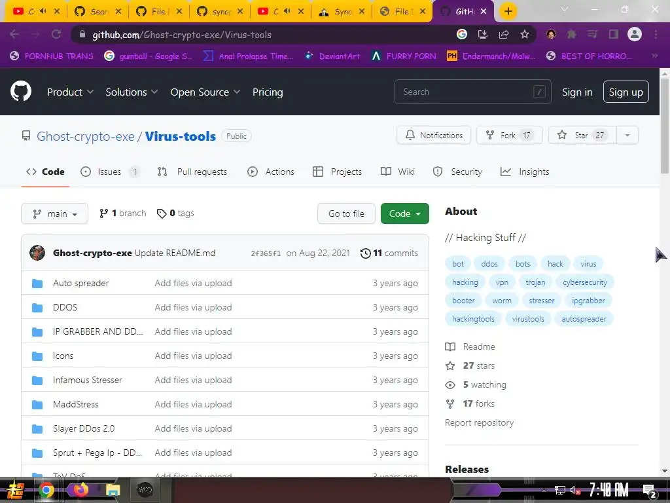Toggle the side panel icon in Chrome toolbar

614,34
